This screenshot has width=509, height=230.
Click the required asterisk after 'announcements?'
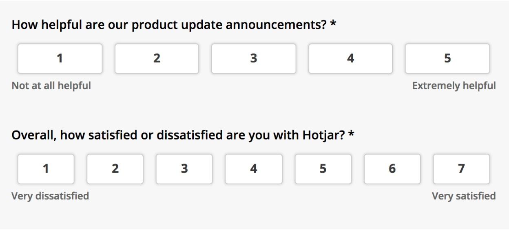point(333,24)
